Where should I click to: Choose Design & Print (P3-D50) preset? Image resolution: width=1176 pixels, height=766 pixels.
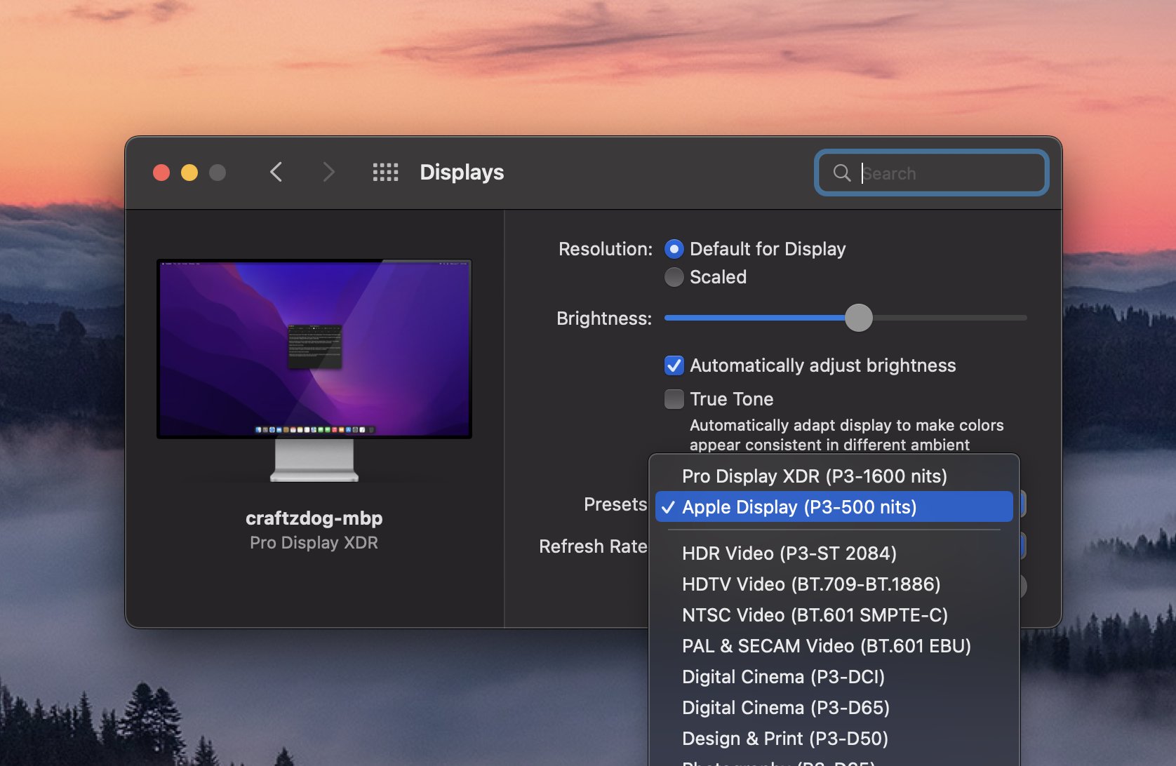click(x=784, y=738)
